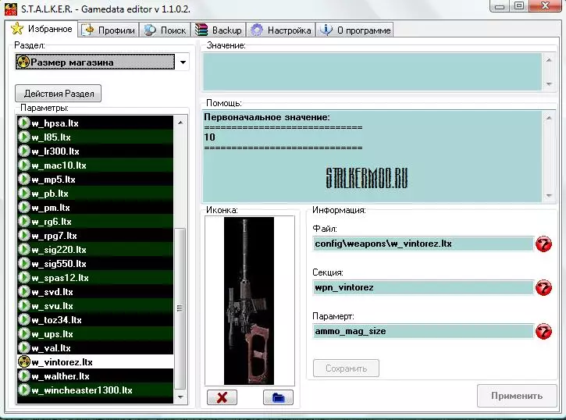Select w_lr300.ltx parameter row
The image size is (566, 420).
95,151
